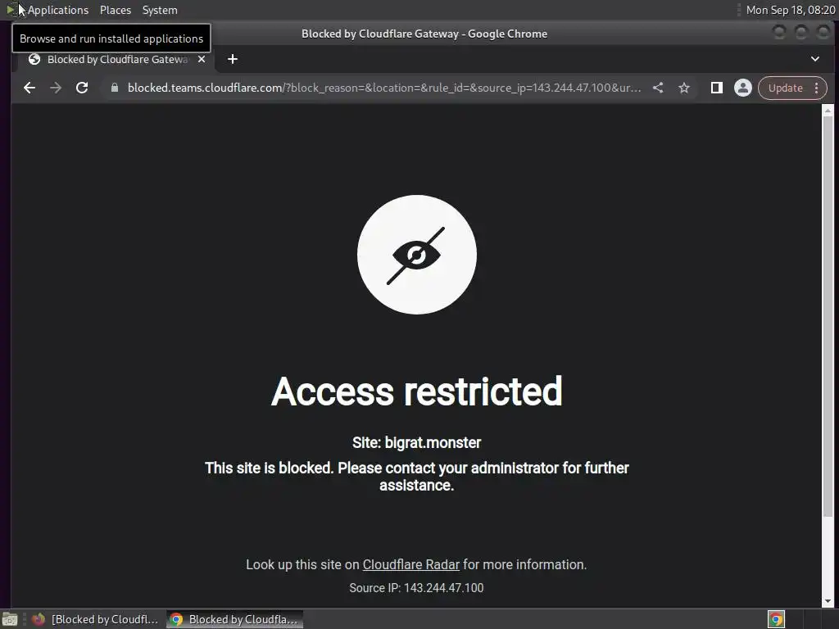Viewport: 839px width, 629px height.
Task: Expand the tab search chevron
Action: [815, 59]
